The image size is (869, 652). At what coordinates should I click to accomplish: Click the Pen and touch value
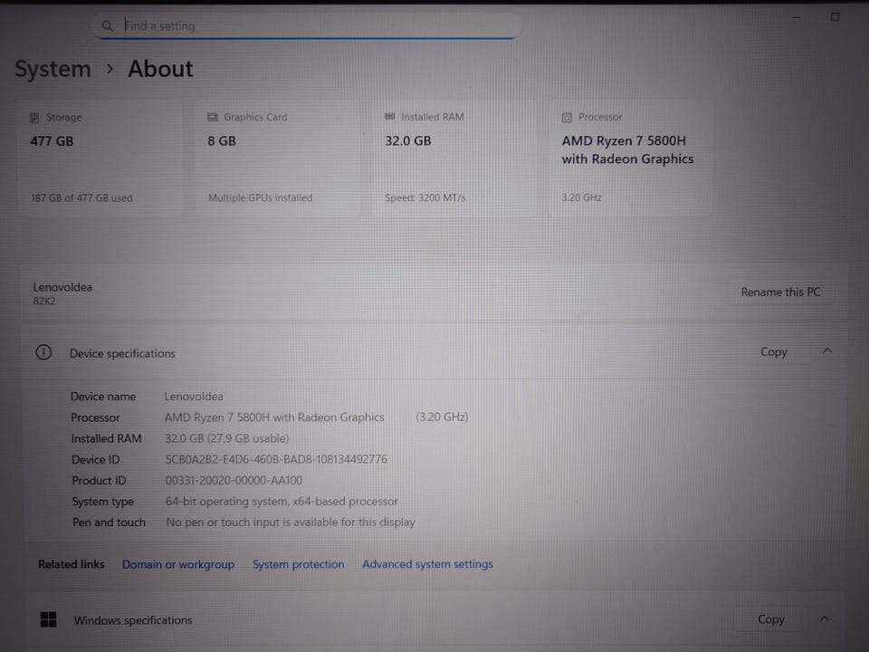tap(291, 523)
